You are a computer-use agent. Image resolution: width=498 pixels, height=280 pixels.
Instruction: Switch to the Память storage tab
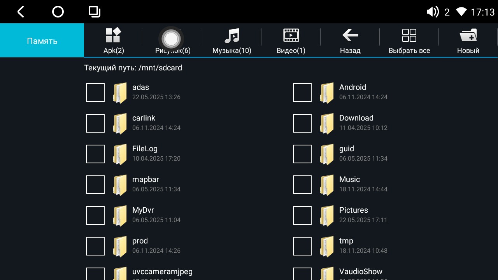(42, 41)
